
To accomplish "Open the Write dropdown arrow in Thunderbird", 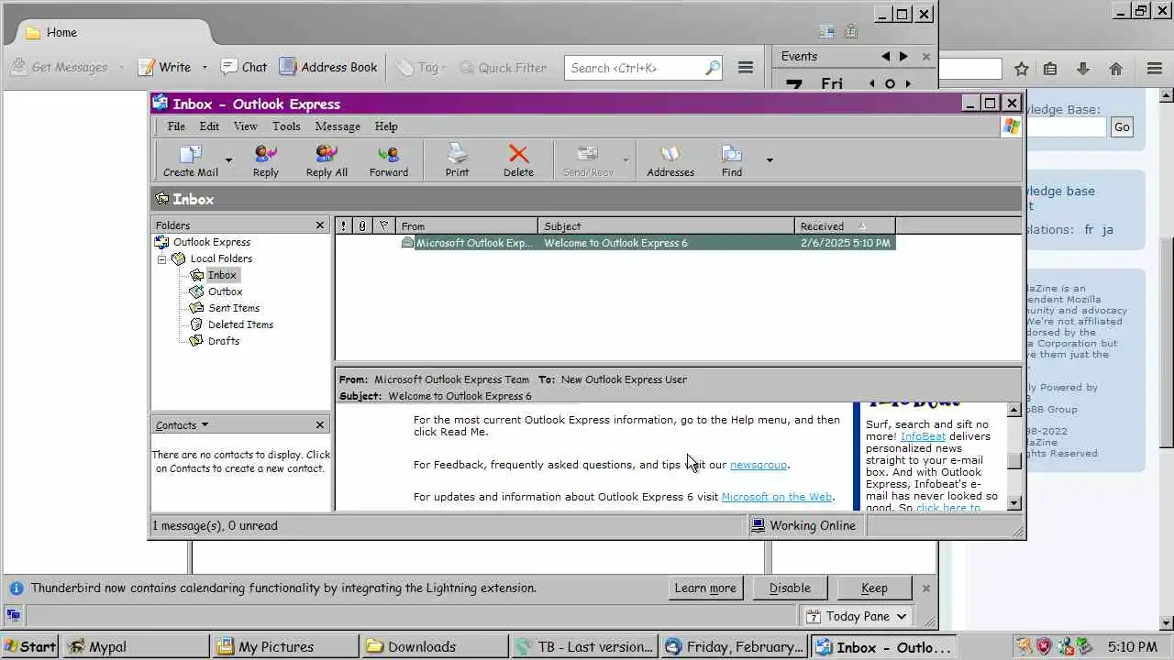I will tap(205, 67).
